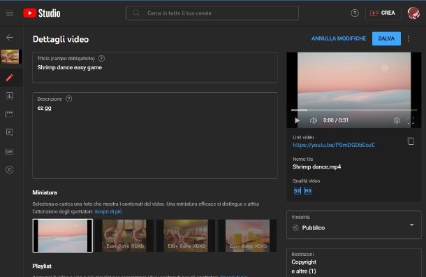Click the SD quality badge
426x277 pixels.
click(x=298, y=191)
